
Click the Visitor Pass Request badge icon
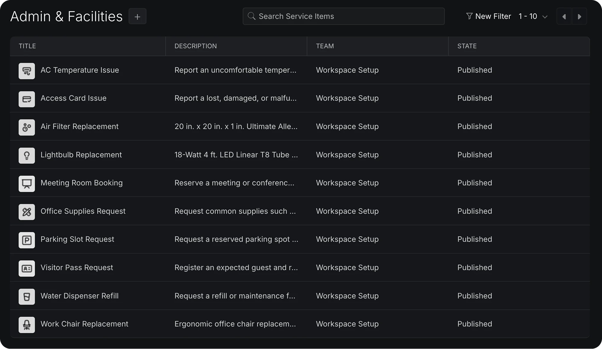(27, 269)
